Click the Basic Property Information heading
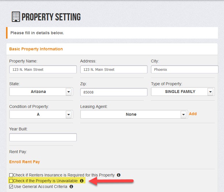This screenshot has height=192, width=224. click(36, 49)
